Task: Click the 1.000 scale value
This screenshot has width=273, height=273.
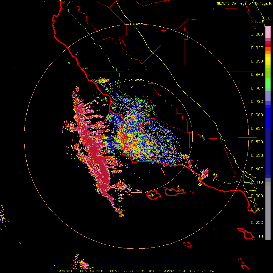Action: point(257,34)
